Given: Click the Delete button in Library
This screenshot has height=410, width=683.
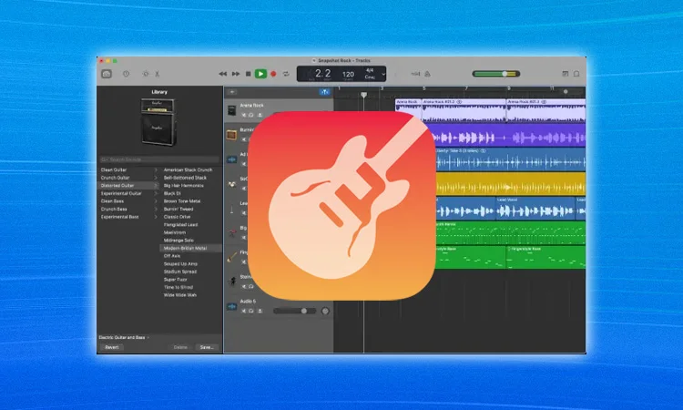Looking at the screenshot, I should (180, 347).
